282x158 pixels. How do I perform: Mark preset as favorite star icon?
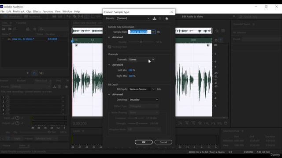coord(167,18)
